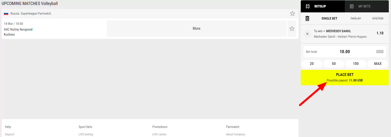Click the Bet total amount field
391x137 pixels.
click(344, 52)
